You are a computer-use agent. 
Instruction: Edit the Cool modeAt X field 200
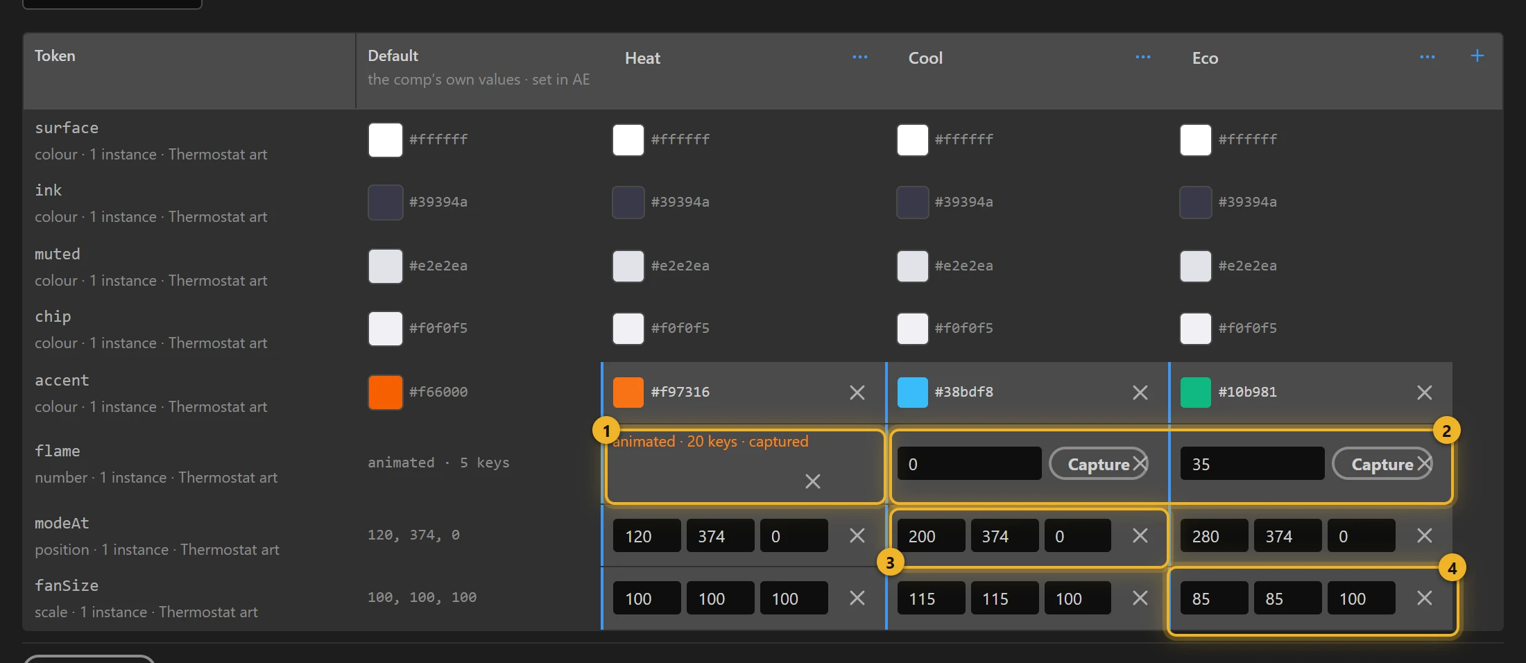(932, 535)
